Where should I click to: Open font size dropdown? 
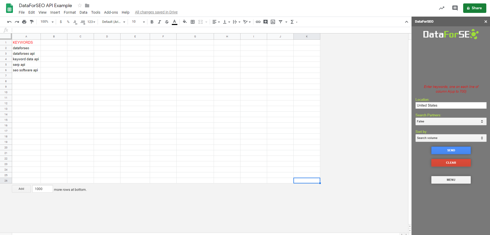click(138, 22)
